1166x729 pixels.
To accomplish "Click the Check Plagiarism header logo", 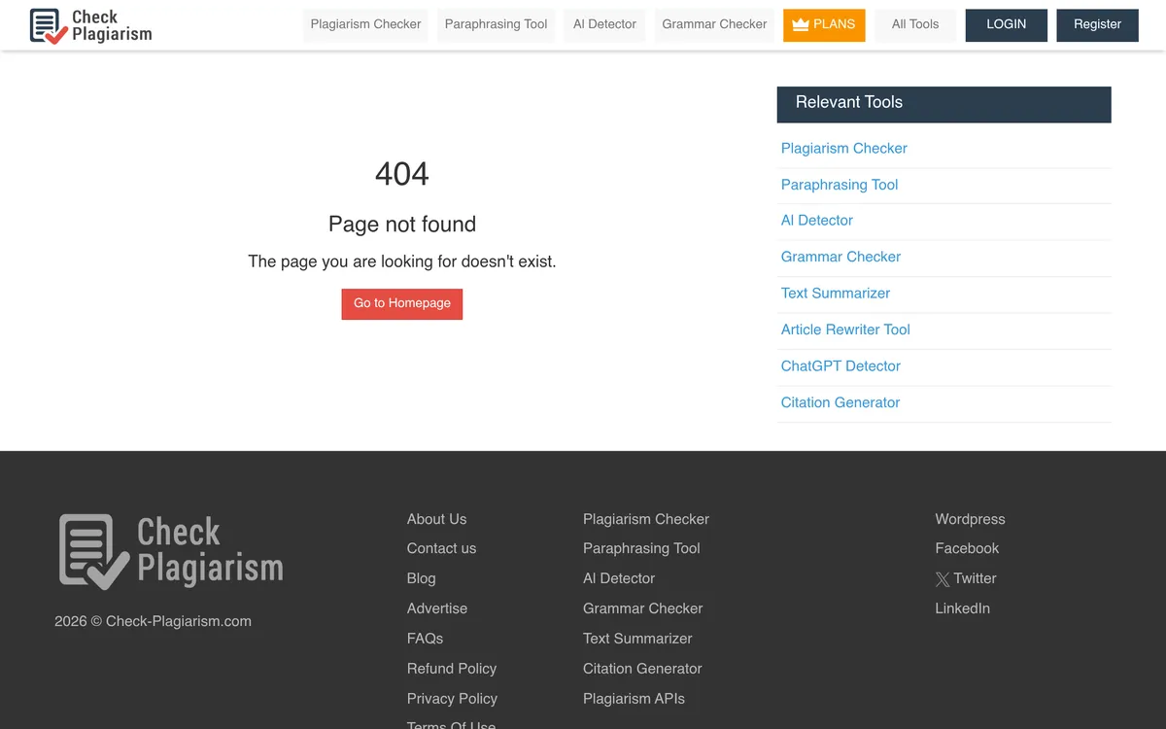I will pos(90,25).
